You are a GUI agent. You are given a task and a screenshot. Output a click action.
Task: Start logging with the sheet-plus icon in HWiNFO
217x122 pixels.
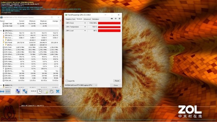click(46, 91)
